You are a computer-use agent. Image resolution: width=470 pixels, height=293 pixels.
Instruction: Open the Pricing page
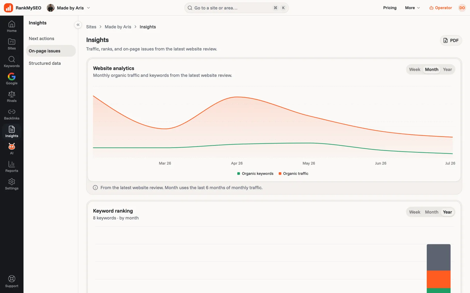[x=390, y=8]
